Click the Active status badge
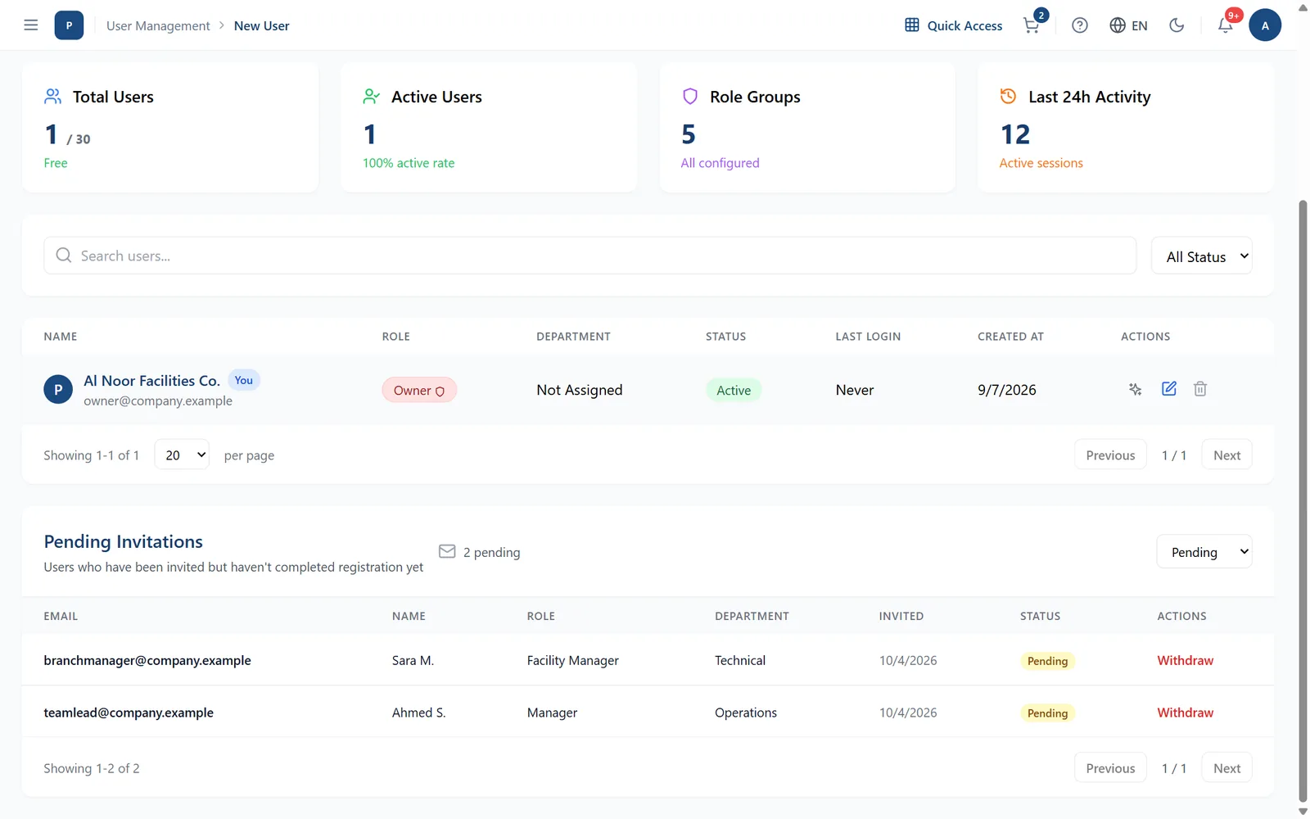Viewport: 1310px width, 819px height. click(x=734, y=390)
